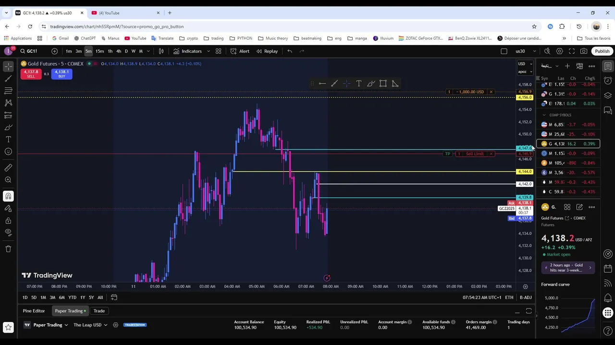The width and height of the screenshot is (615, 345).
Task: Open the forecasting and measurement tools
Action: pos(8,115)
